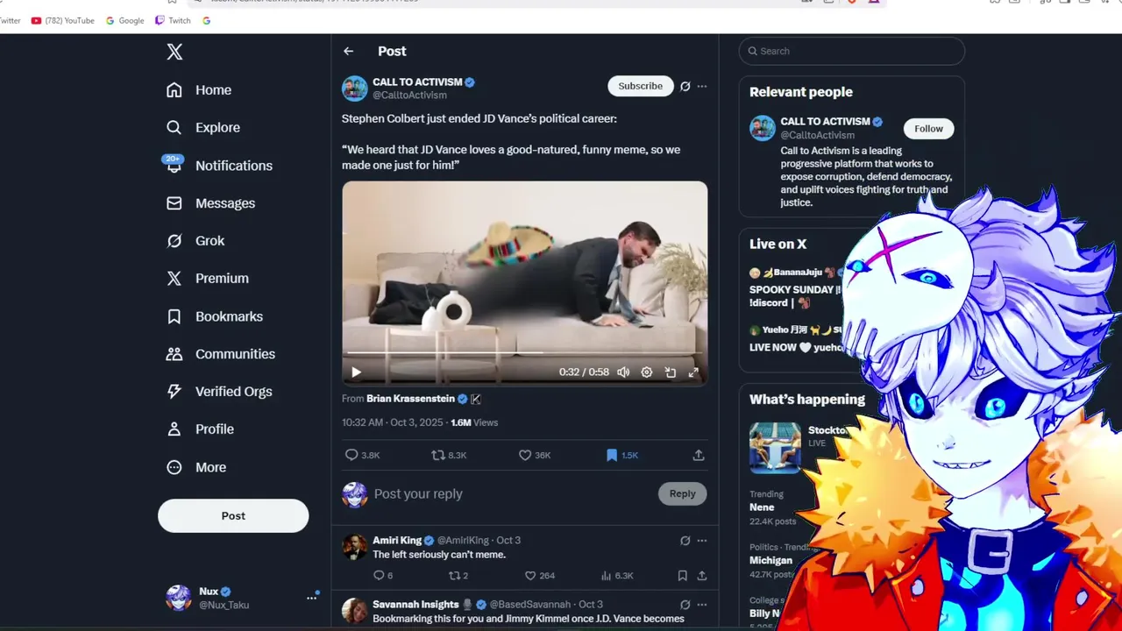Click the gray Reply button
1122x631 pixels.
coord(683,494)
